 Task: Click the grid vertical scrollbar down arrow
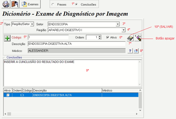pyautogui.click(x=140, y=110)
